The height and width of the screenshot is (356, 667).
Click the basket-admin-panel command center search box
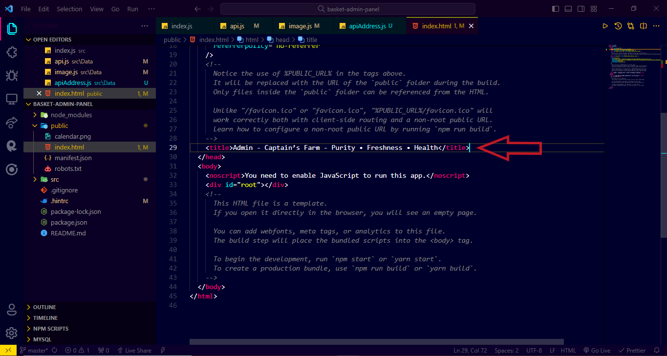[348, 9]
